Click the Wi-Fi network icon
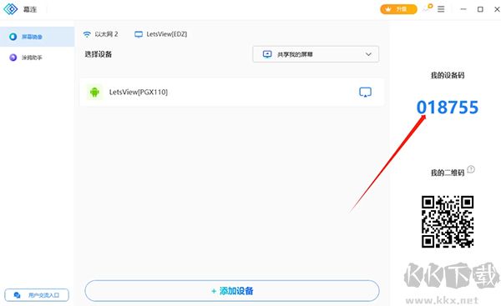This screenshot has width=501, height=306. tap(87, 34)
